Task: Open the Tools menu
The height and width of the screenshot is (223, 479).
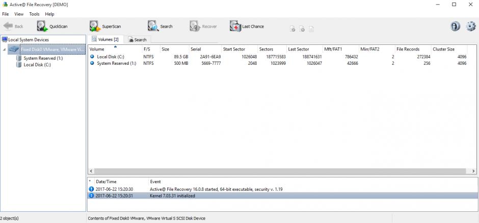Action: [34, 14]
